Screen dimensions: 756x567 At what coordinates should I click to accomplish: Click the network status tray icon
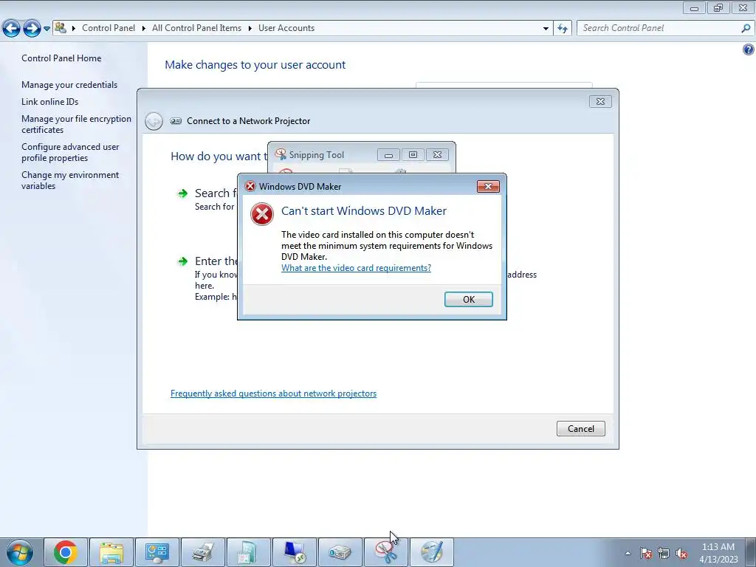[664, 553]
